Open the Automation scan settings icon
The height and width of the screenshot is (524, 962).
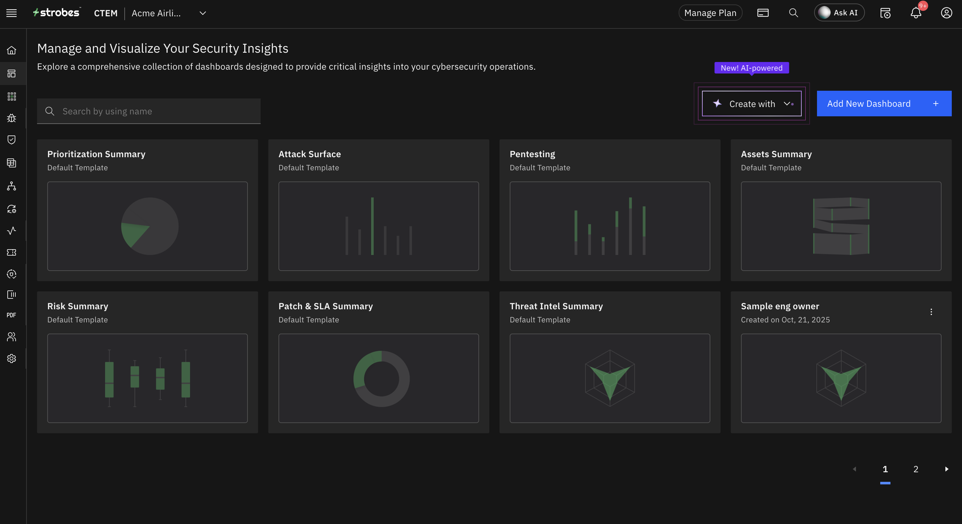click(11, 209)
